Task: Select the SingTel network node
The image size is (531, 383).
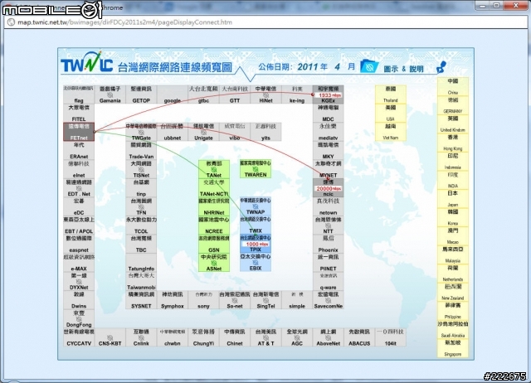Action: pyautogui.click(x=265, y=300)
